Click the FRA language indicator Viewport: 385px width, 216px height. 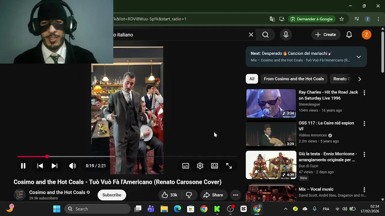[x=326, y=209]
